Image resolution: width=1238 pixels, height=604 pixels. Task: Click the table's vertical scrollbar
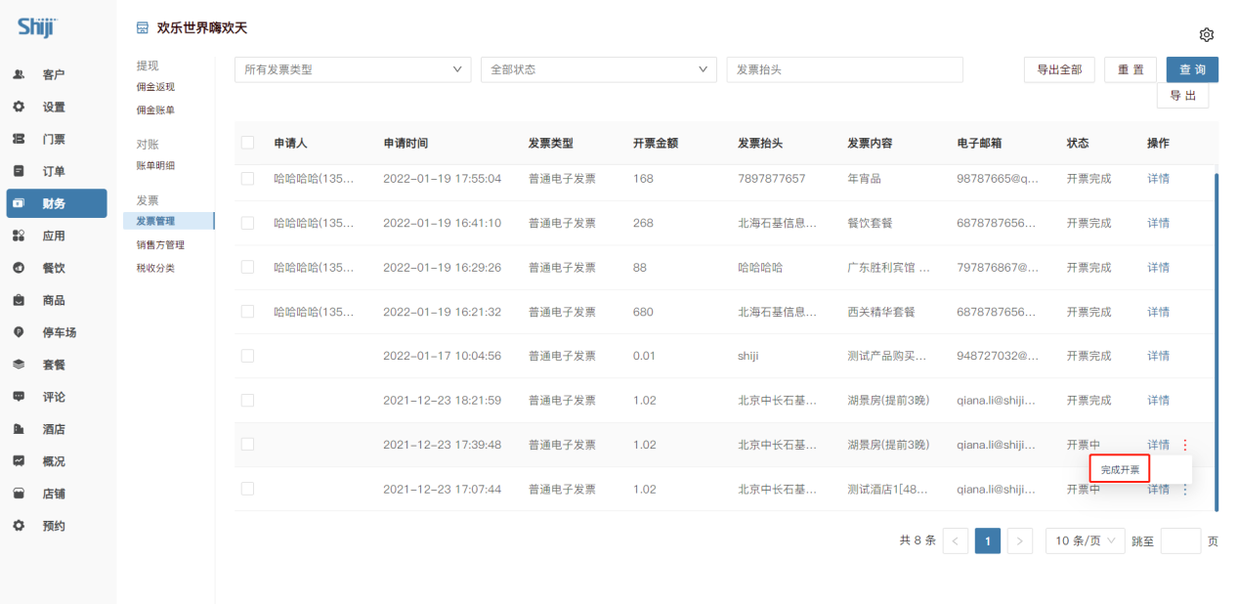[1216, 342]
